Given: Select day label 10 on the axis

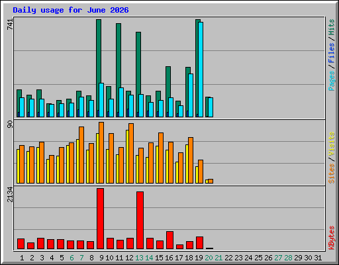Looking at the screenshot, I should point(109,258).
